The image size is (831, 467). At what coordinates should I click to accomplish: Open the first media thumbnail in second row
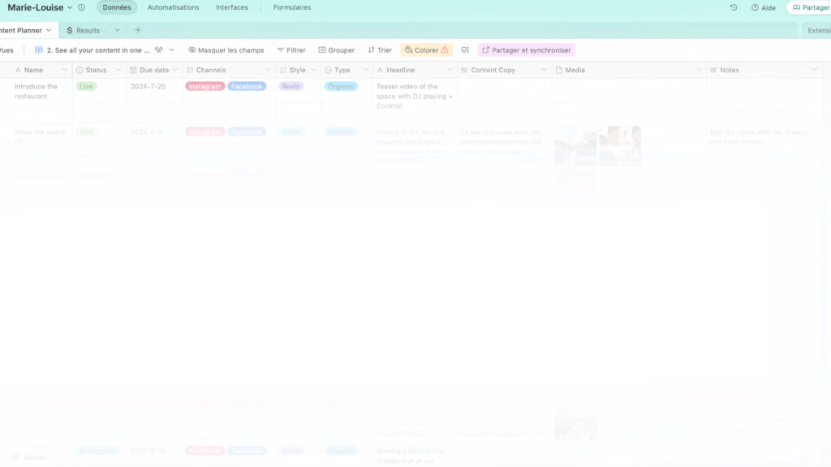(575, 146)
